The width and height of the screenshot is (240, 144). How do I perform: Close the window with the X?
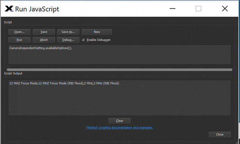pos(225,9)
